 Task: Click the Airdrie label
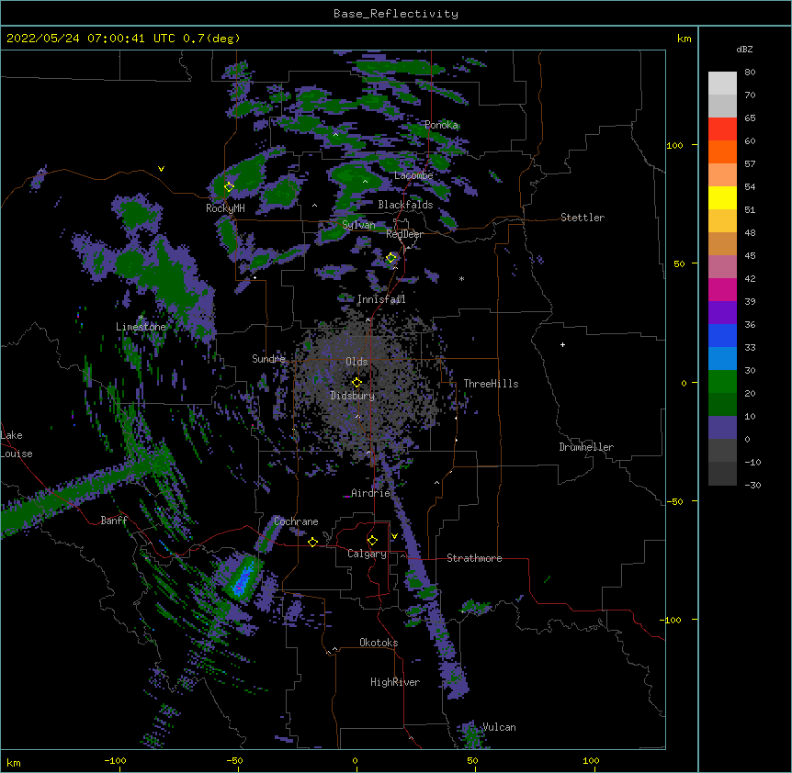tap(371, 493)
